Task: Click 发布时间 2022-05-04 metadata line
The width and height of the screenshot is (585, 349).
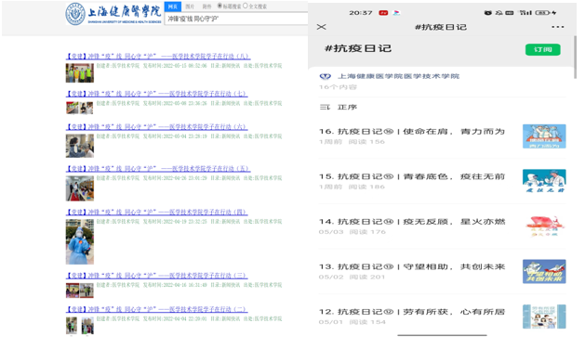Action: (190, 136)
